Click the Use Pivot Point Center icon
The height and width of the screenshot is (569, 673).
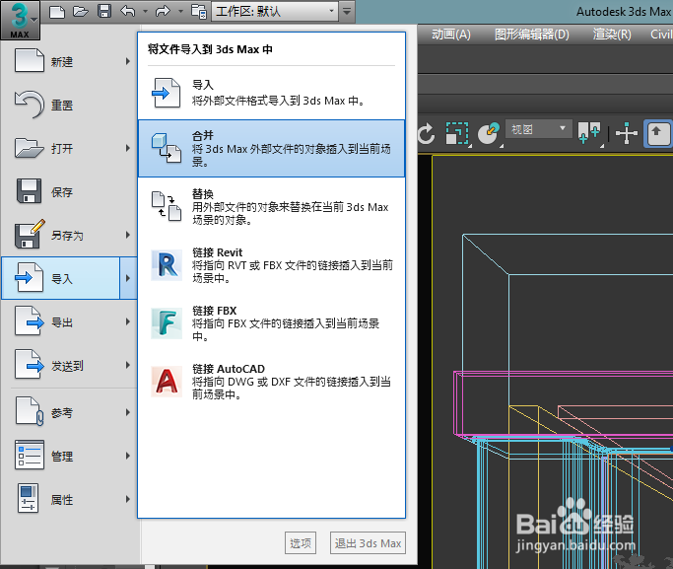tap(589, 132)
